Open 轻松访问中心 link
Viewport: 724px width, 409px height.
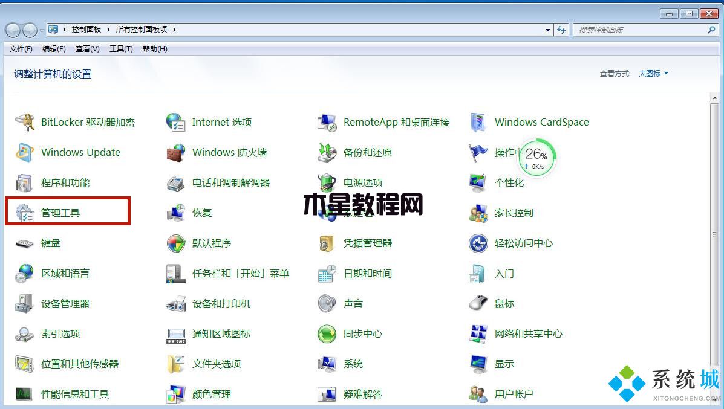coord(524,243)
